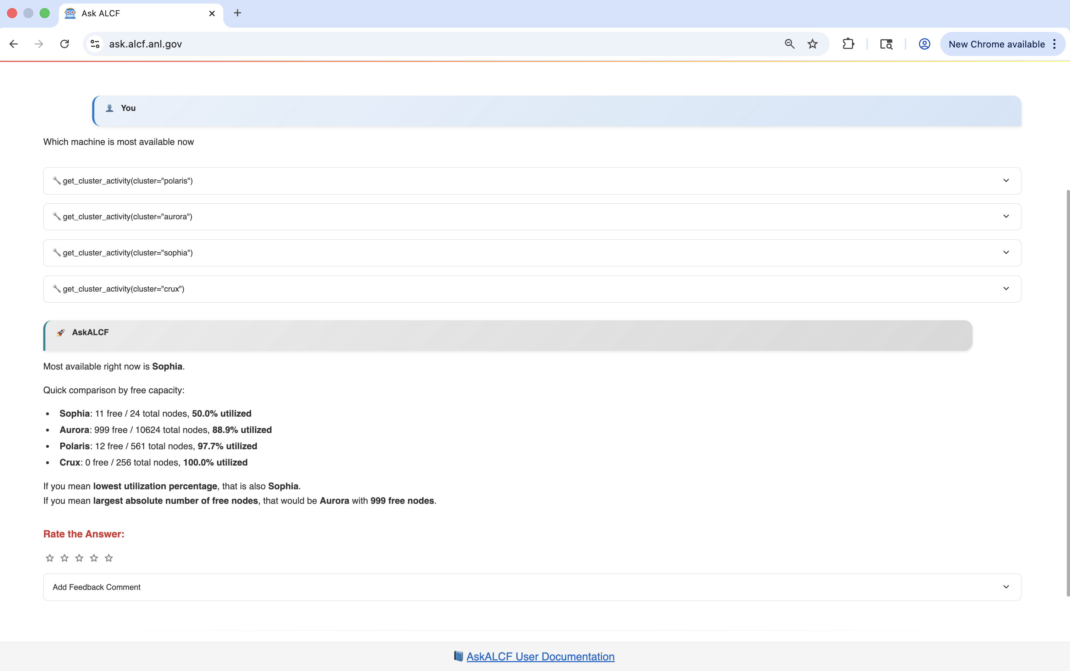Screen dimensions: 1070x671
Task: Toggle the bookmark star for this page
Action: pyautogui.click(x=813, y=44)
